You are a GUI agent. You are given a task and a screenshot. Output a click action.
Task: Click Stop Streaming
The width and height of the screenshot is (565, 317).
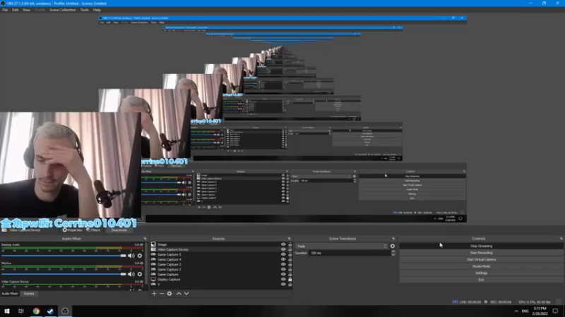point(481,246)
